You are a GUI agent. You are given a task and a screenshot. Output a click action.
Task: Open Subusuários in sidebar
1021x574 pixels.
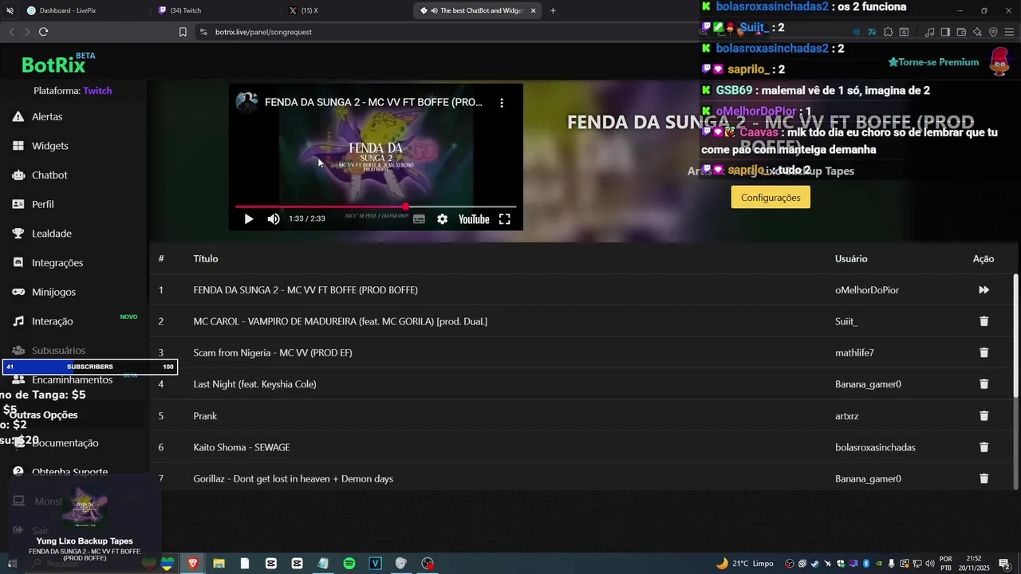(58, 351)
